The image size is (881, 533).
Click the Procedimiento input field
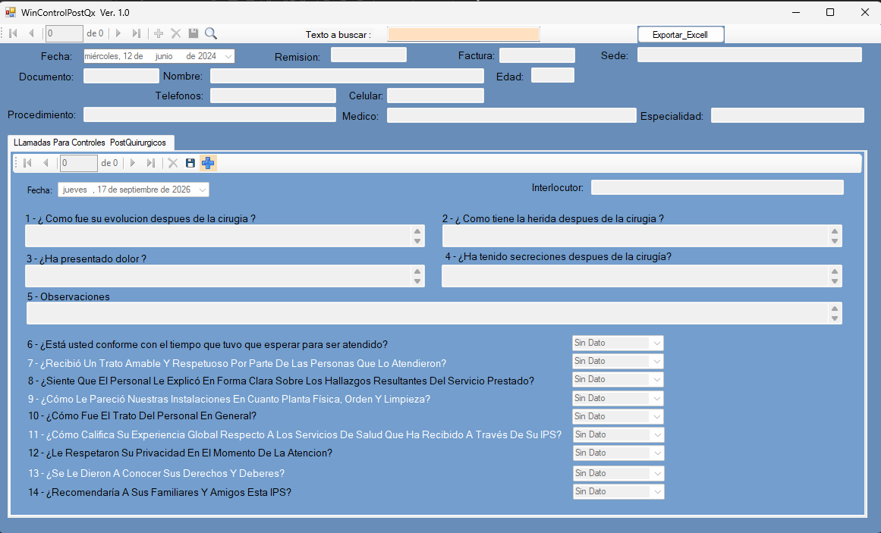tap(209, 114)
